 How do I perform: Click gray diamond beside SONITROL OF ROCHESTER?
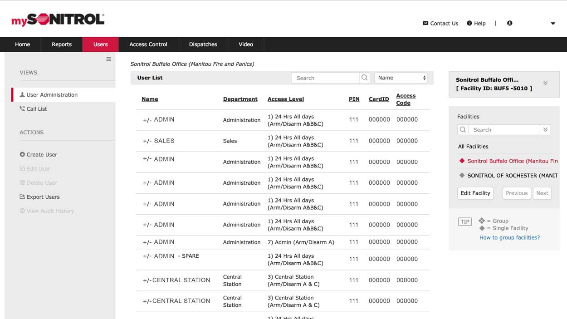click(x=462, y=175)
